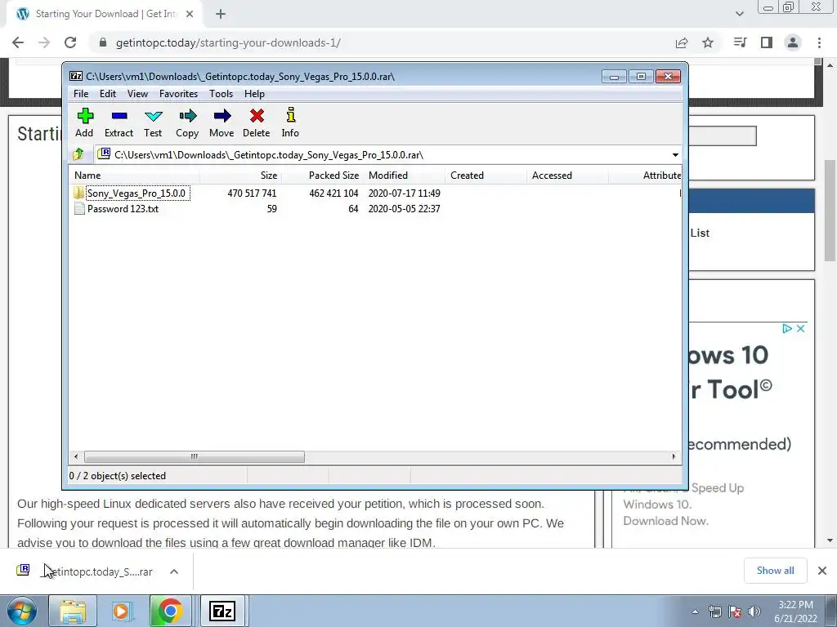Select the Password 123.txt file name
The width and height of the screenshot is (837, 627).
[x=123, y=209]
